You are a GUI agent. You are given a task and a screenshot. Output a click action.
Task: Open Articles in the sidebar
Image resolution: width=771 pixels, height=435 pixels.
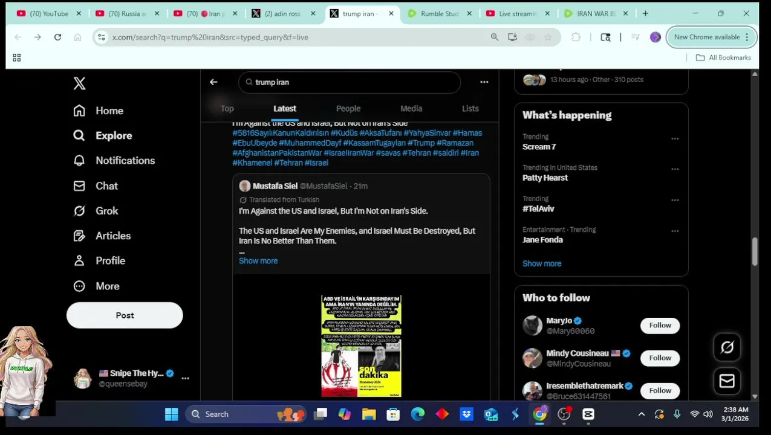tap(102, 236)
